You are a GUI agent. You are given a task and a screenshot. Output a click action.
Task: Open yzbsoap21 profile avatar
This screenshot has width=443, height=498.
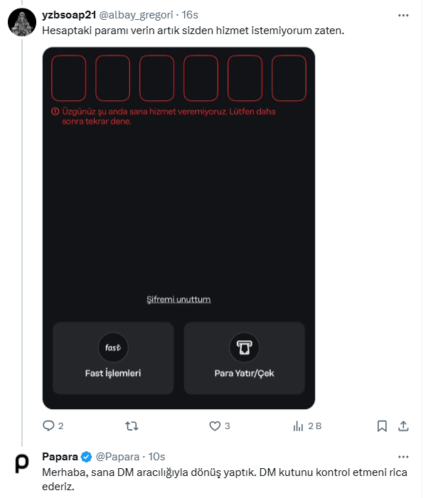coord(22,22)
